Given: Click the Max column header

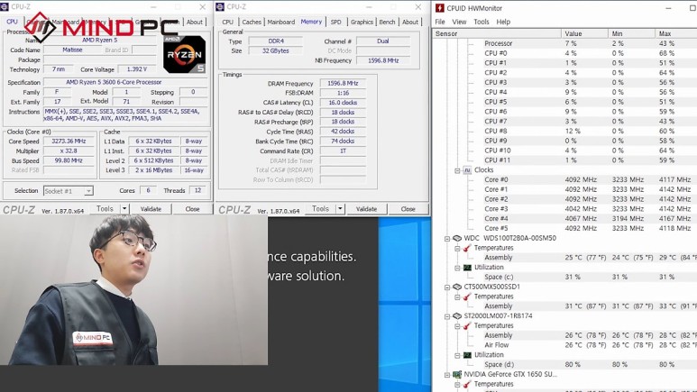Looking at the screenshot, I should click(676, 33).
